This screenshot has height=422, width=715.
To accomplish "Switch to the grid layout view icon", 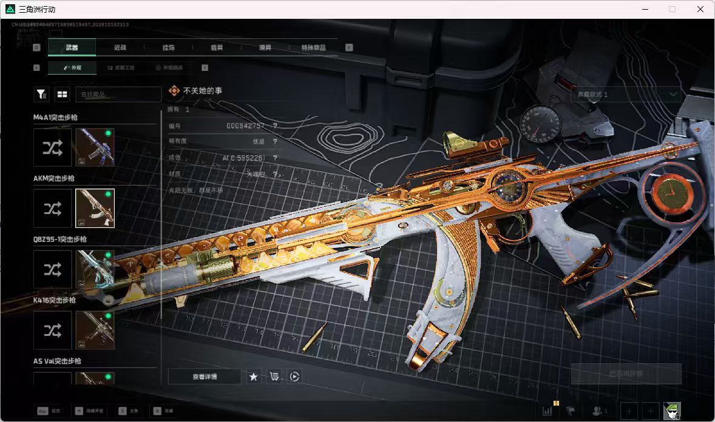I will (62, 95).
